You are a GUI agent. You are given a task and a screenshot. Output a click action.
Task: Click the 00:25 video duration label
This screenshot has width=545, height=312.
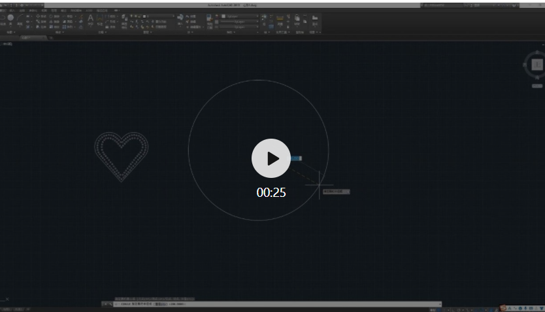click(x=271, y=192)
